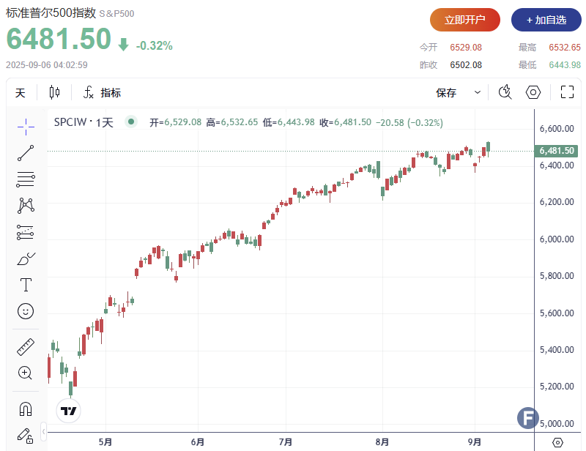The width and height of the screenshot is (586, 451).
Task: Click the -0.32% change percentage
Action: click(155, 45)
